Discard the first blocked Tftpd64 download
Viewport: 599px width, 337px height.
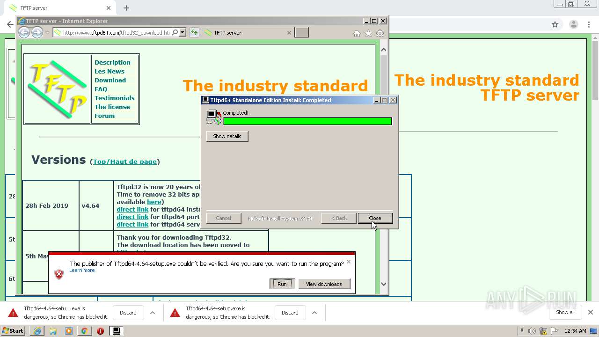tap(128, 313)
